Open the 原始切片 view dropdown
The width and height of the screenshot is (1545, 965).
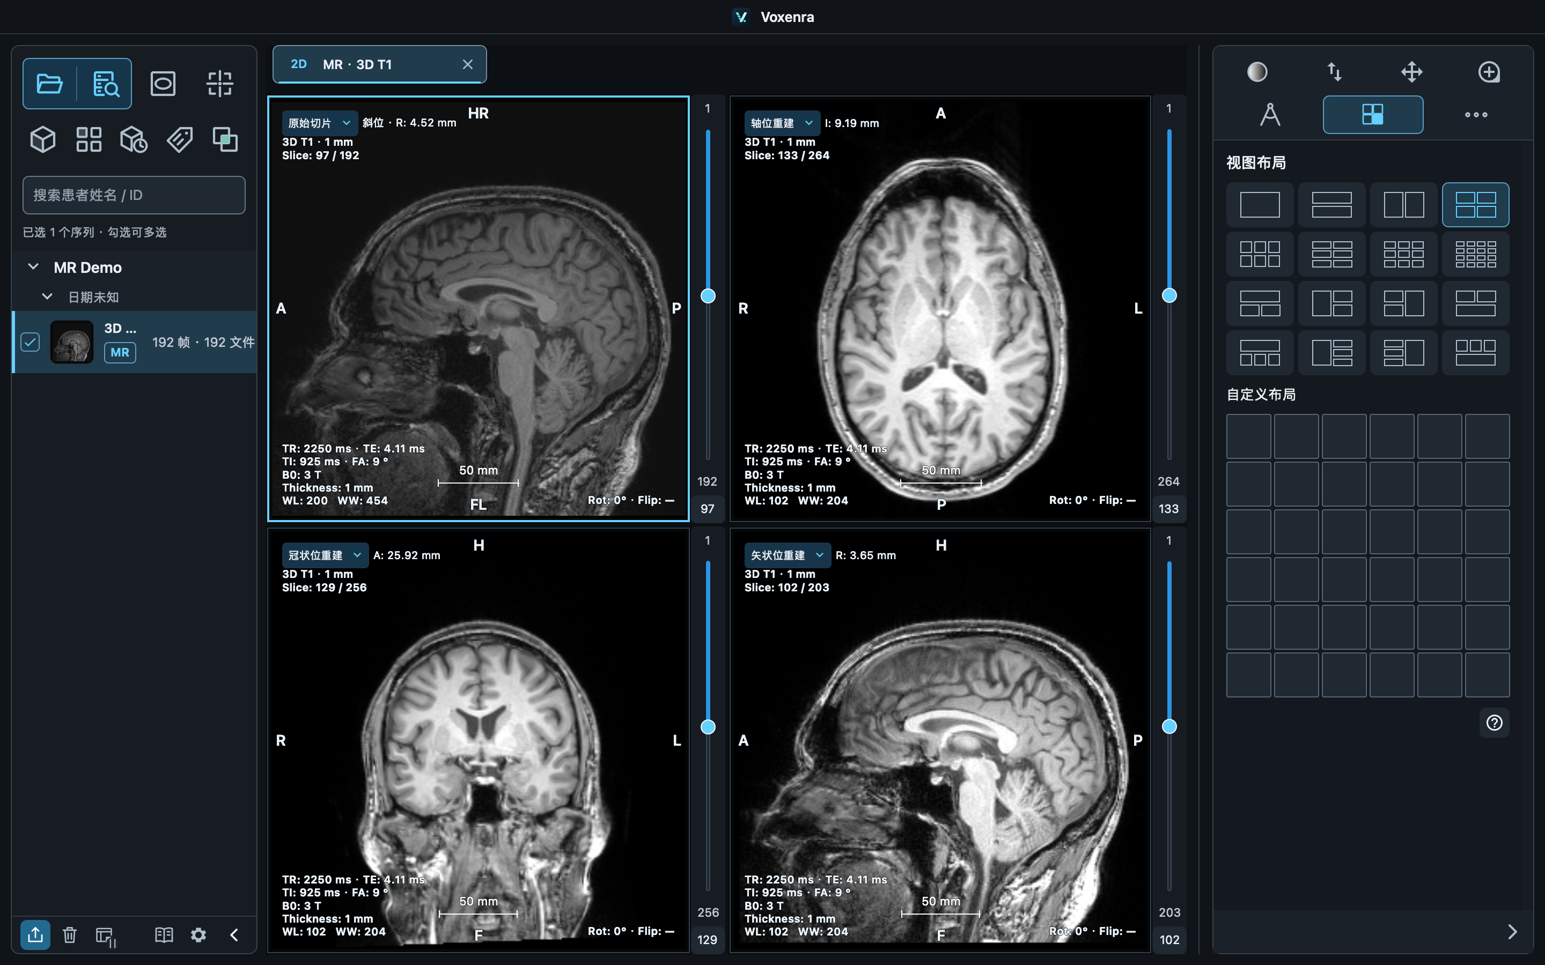(x=319, y=123)
